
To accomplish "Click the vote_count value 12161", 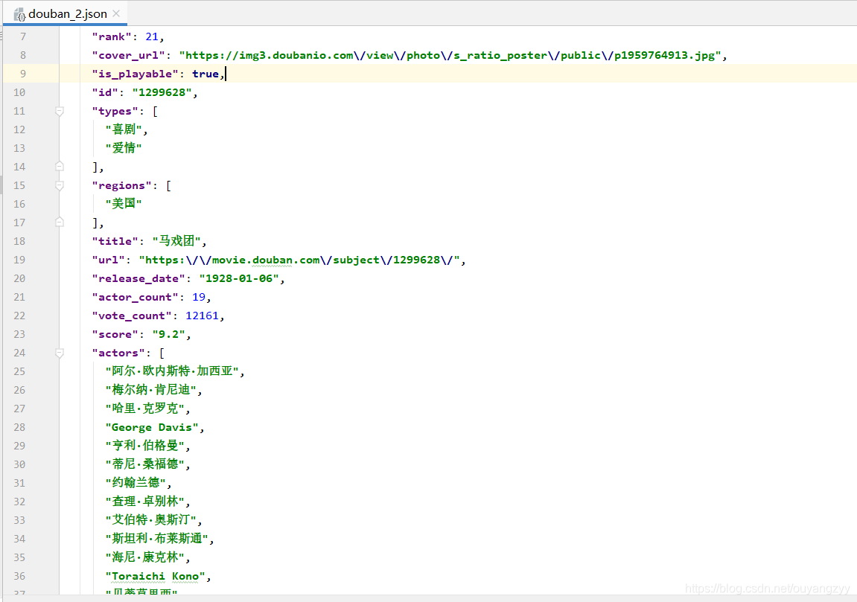I will [202, 316].
